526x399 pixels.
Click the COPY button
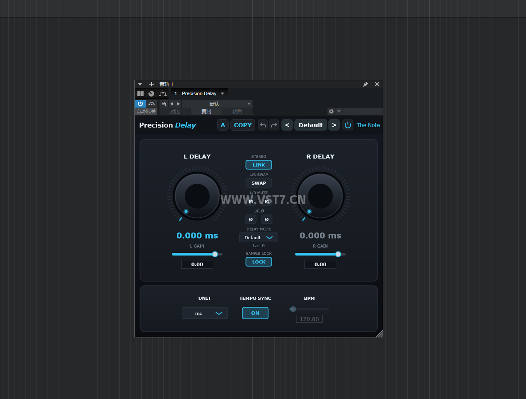point(243,125)
